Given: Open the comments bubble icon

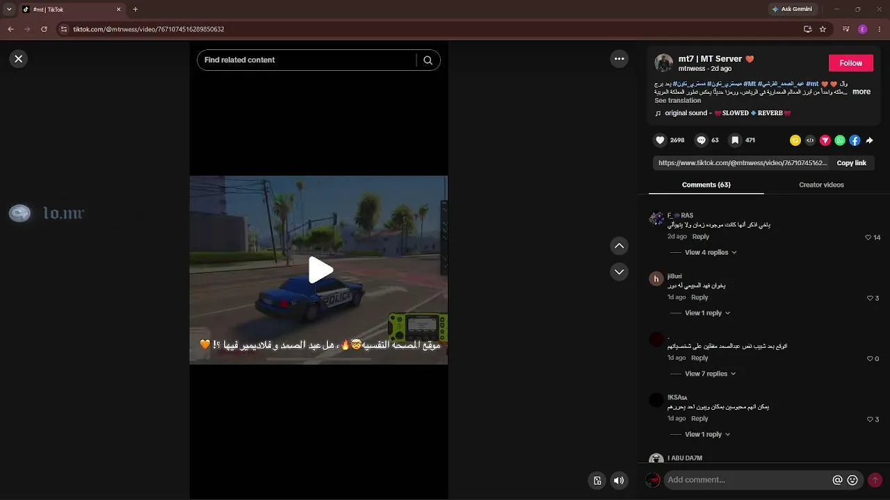Looking at the screenshot, I should (701, 140).
